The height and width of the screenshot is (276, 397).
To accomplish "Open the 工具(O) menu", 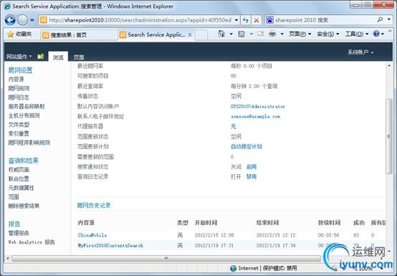I will (x=356, y=34).
